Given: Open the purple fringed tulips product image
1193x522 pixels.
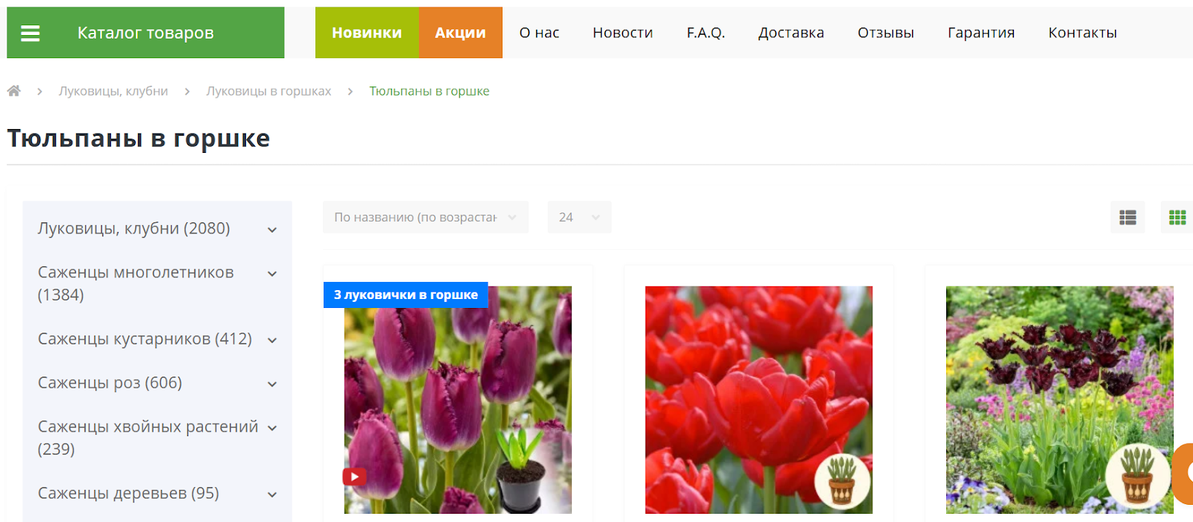Looking at the screenshot, I should point(458,400).
